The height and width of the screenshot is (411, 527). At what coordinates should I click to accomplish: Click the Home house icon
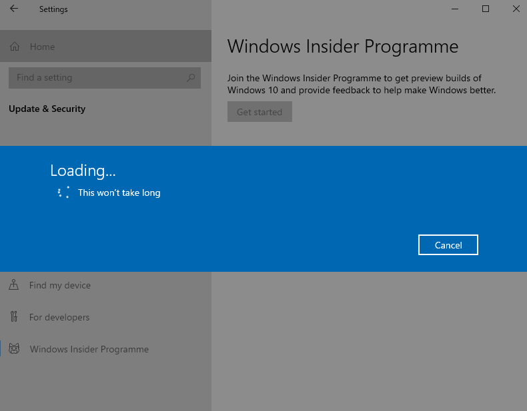click(15, 47)
